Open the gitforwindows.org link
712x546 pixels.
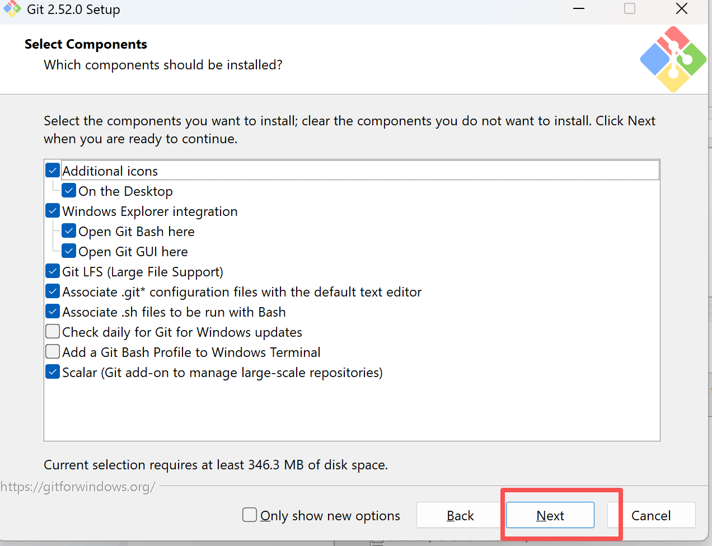pyautogui.click(x=78, y=487)
